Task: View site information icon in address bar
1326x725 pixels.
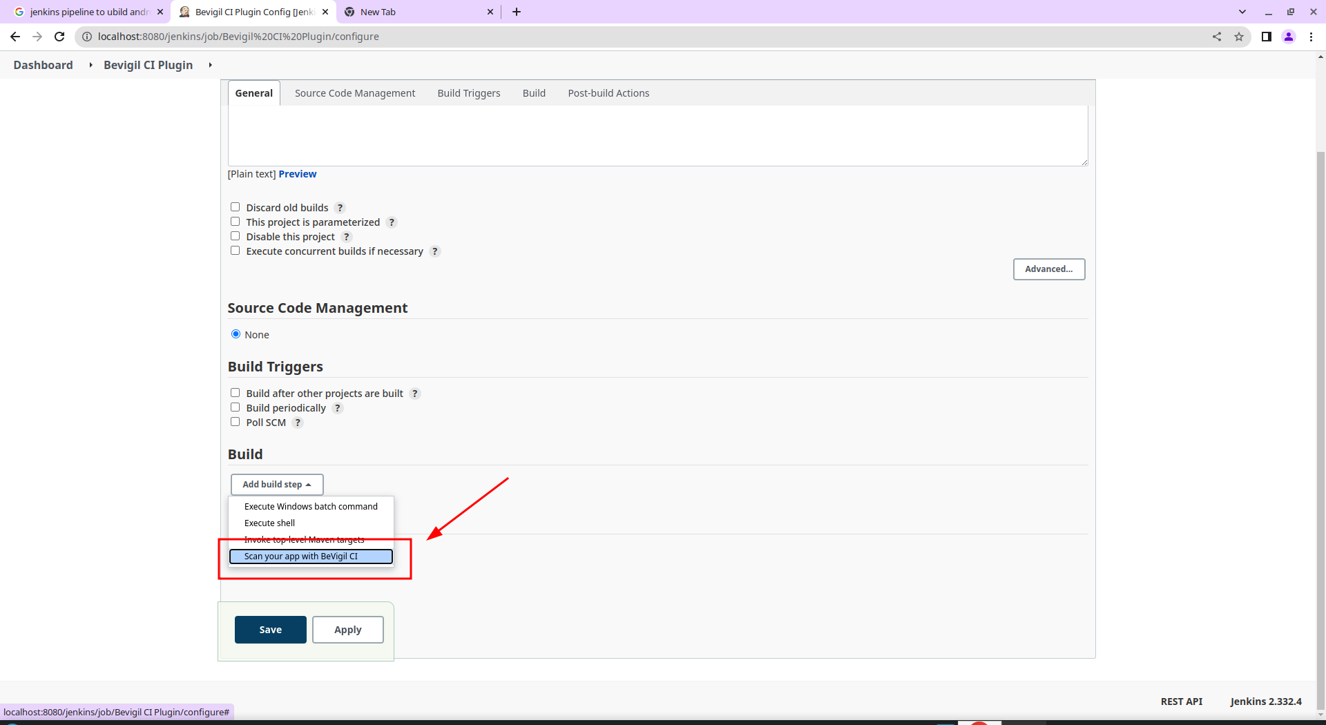Action: pos(87,37)
